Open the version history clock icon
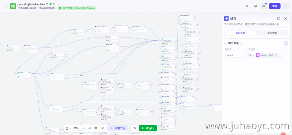 (255, 6)
